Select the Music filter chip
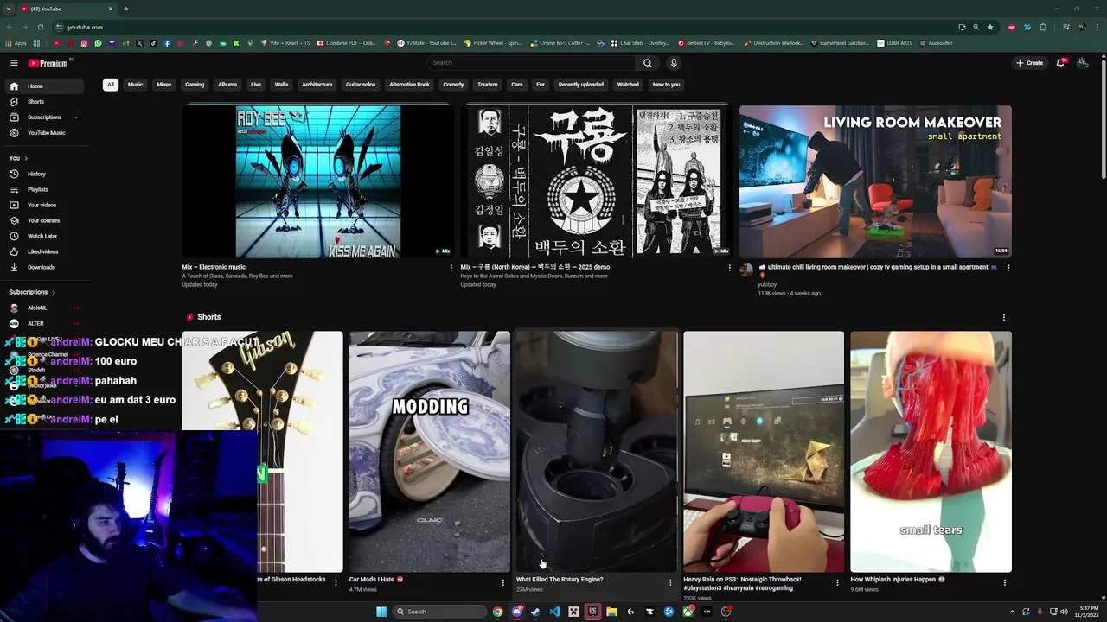The width and height of the screenshot is (1107, 622). click(135, 85)
